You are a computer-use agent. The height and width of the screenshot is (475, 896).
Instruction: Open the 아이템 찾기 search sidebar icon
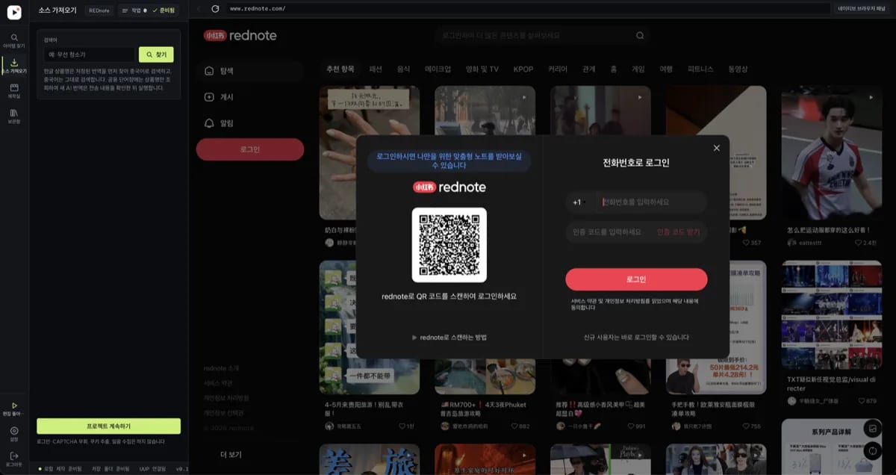pos(14,40)
